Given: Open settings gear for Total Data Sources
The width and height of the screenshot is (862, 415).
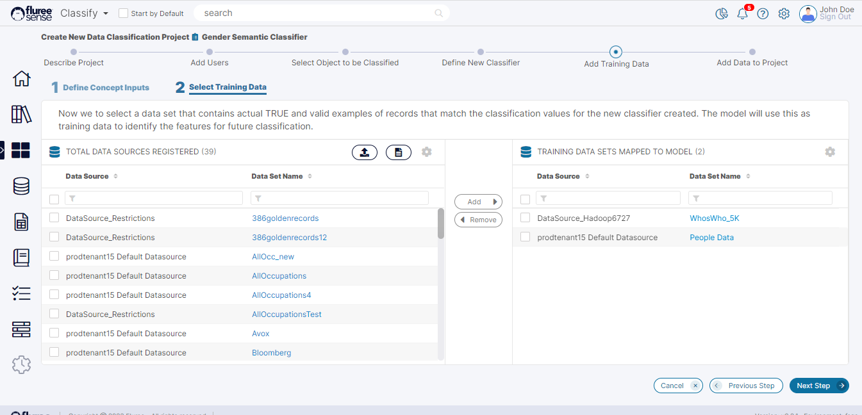Looking at the screenshot, I should click(427, 152).
